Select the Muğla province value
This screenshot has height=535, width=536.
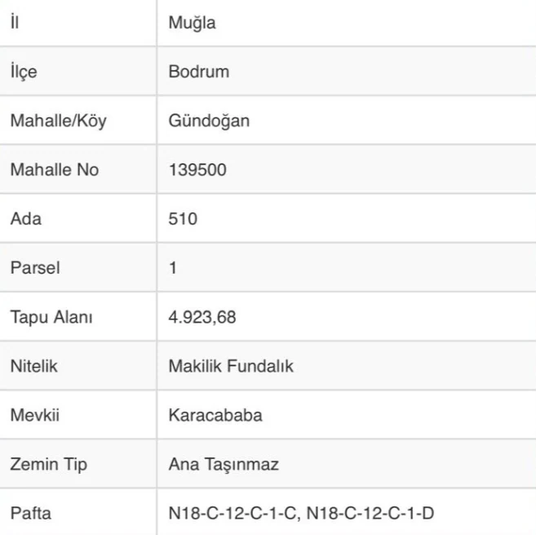click(192, 23)
